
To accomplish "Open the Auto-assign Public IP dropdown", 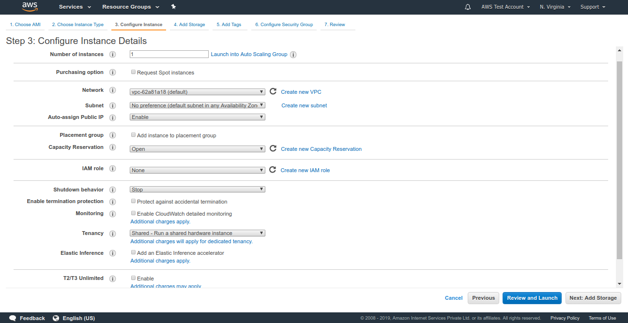I will [198, 117].
